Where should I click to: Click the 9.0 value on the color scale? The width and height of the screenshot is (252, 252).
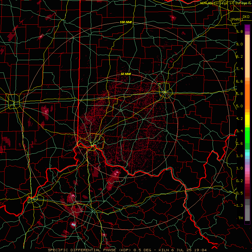coord(239,44)
